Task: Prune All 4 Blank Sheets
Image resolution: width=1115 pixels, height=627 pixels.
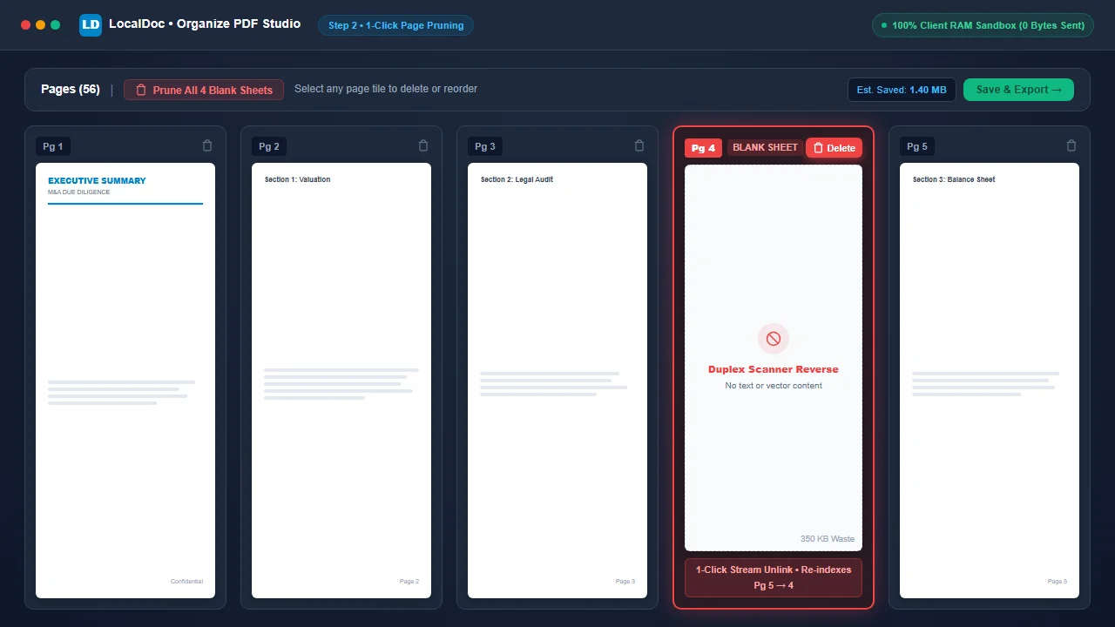Action: (x=204, y=90)
